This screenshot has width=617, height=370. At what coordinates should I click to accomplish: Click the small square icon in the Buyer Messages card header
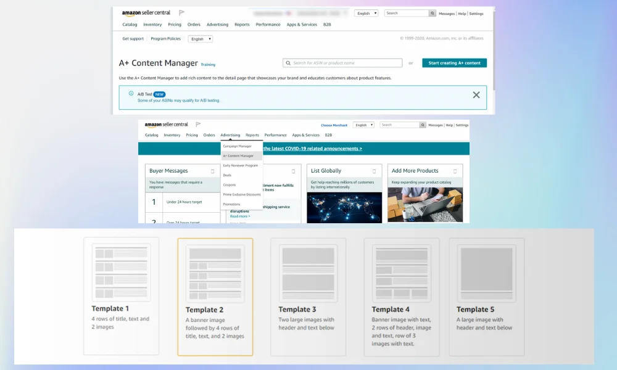click(x=212, y=171)
